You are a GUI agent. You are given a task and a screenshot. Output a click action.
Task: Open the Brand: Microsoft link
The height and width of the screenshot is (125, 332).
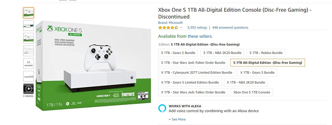170,23
